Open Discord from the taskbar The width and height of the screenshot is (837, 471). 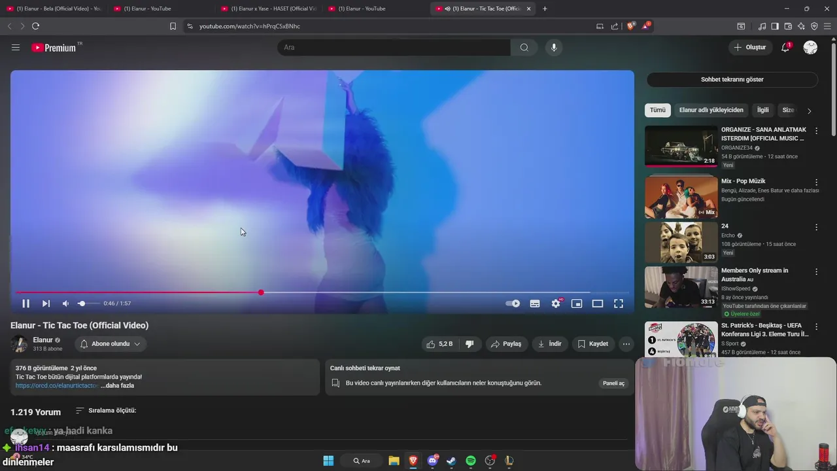coord(432,461)
